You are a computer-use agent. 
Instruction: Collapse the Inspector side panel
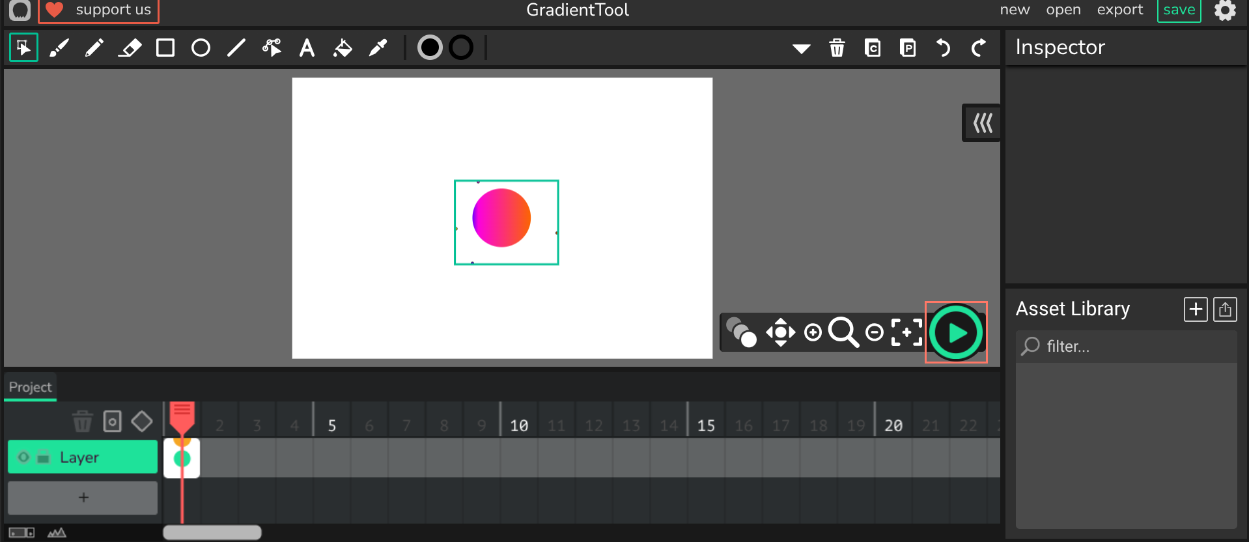point(982,122)
